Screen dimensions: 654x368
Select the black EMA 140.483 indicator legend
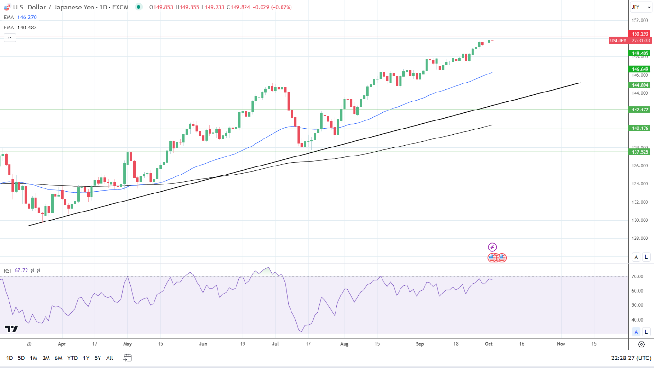(20, 28)
